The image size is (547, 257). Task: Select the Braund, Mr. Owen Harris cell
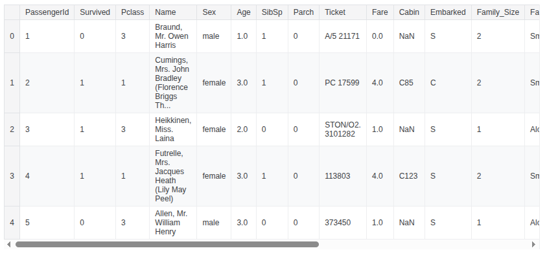[x=173, y=36]
